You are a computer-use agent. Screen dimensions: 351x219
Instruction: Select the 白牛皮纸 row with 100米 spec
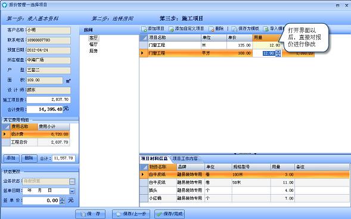[x=244, y=174]
